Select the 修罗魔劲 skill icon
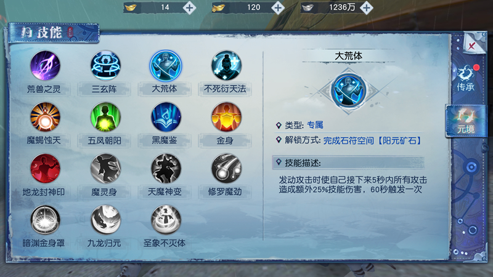 [226, 168]
